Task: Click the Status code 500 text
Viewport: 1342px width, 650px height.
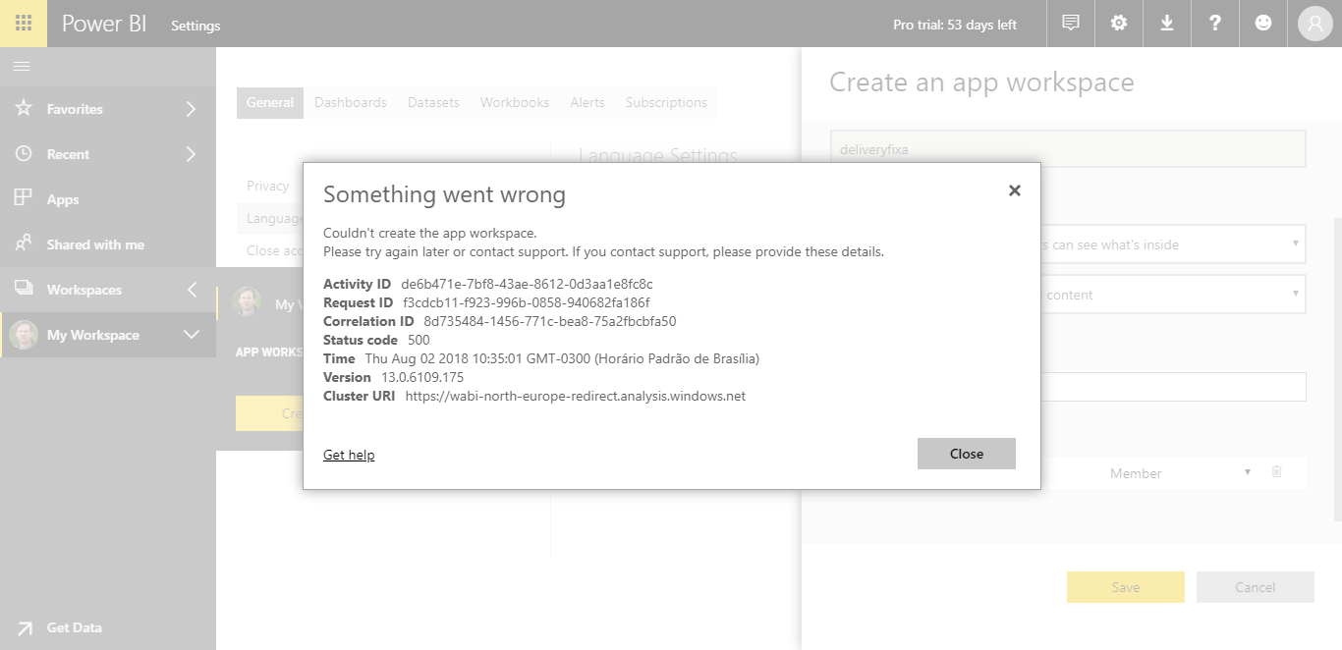Action: click(376, 340)
